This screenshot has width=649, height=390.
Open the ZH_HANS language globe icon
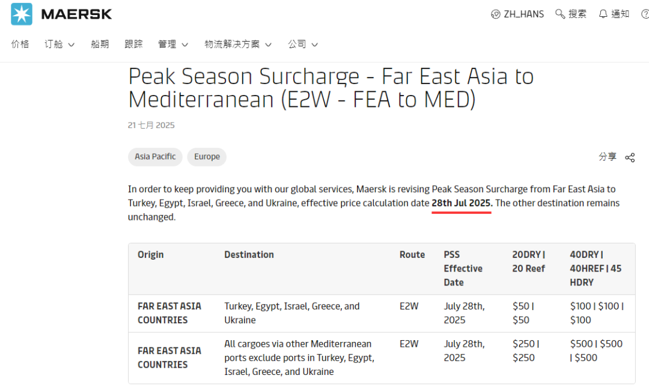click(495, 14)
